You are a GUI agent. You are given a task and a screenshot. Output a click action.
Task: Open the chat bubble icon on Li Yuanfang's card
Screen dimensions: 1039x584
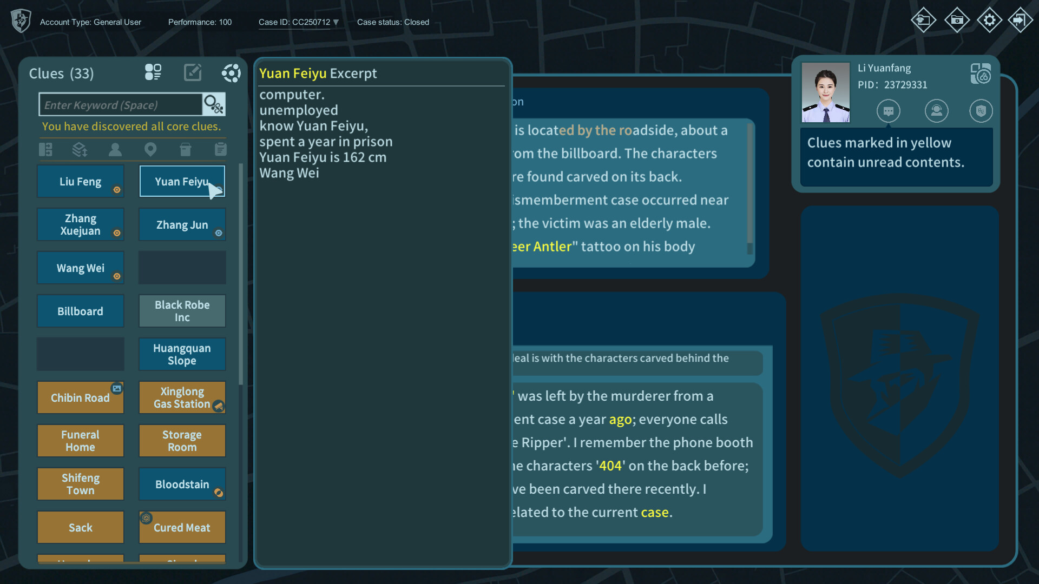click(x=889, y=111)
